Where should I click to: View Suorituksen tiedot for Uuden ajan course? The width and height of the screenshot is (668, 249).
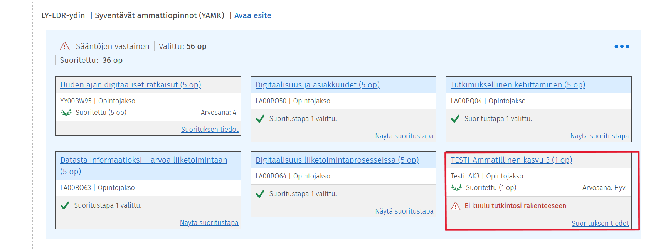(x=210, y=130)
